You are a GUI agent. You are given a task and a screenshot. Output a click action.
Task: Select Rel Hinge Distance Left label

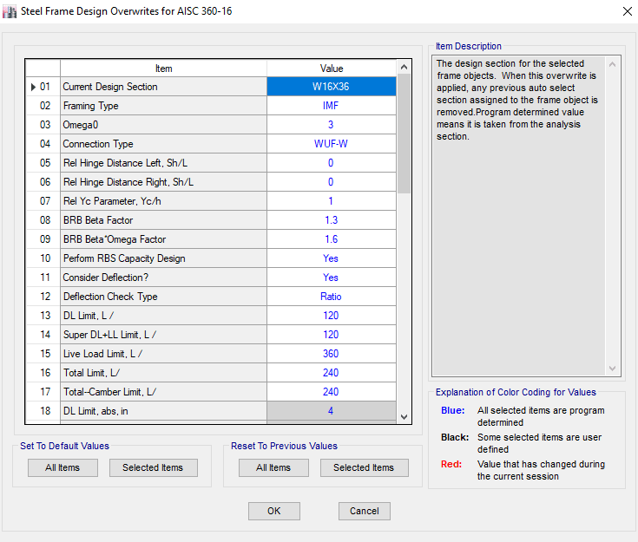click(x=163, y=163)
